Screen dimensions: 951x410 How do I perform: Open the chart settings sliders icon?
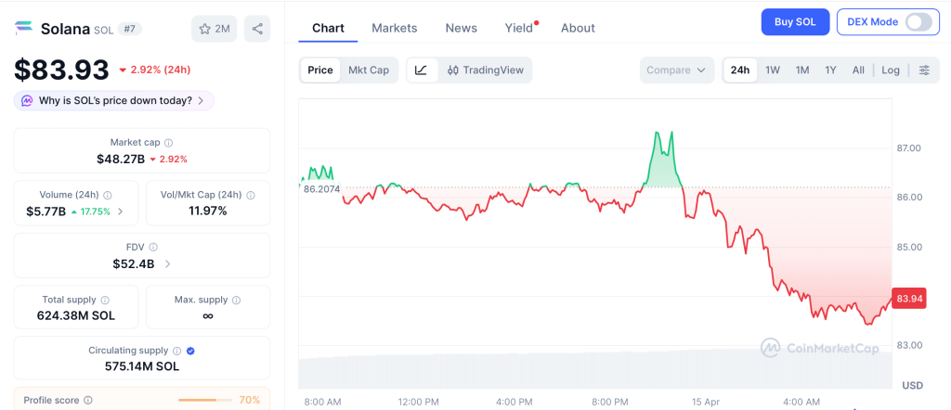pyautogui.click(x=923, y=70)
